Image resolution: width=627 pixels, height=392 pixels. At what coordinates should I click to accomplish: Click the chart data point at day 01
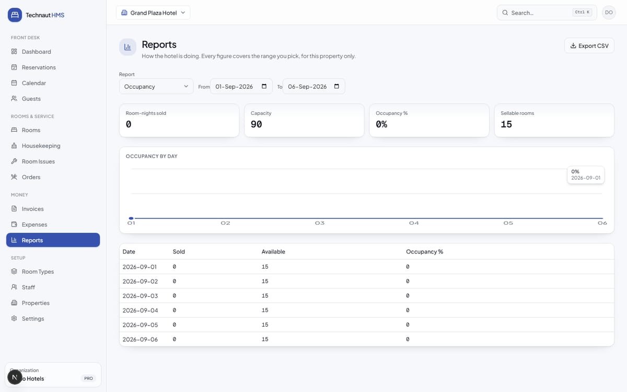click(x=131, y=218)
